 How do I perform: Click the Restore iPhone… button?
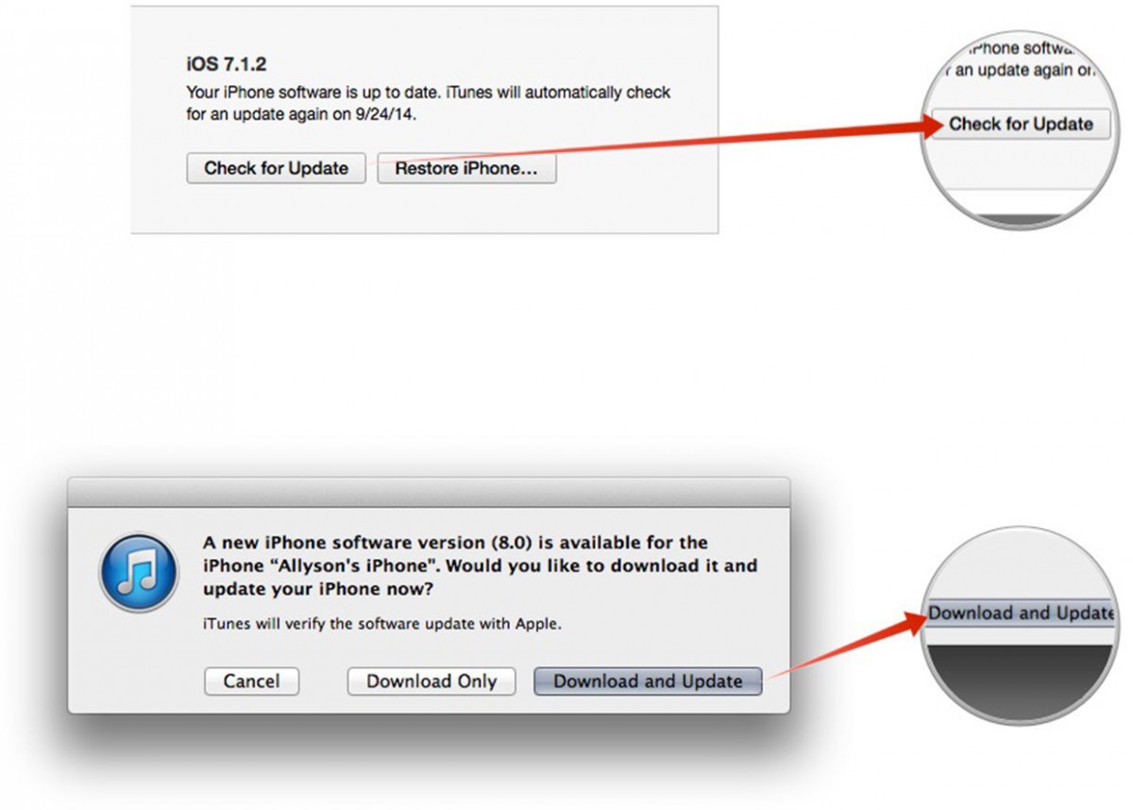[x=466, y=169]
